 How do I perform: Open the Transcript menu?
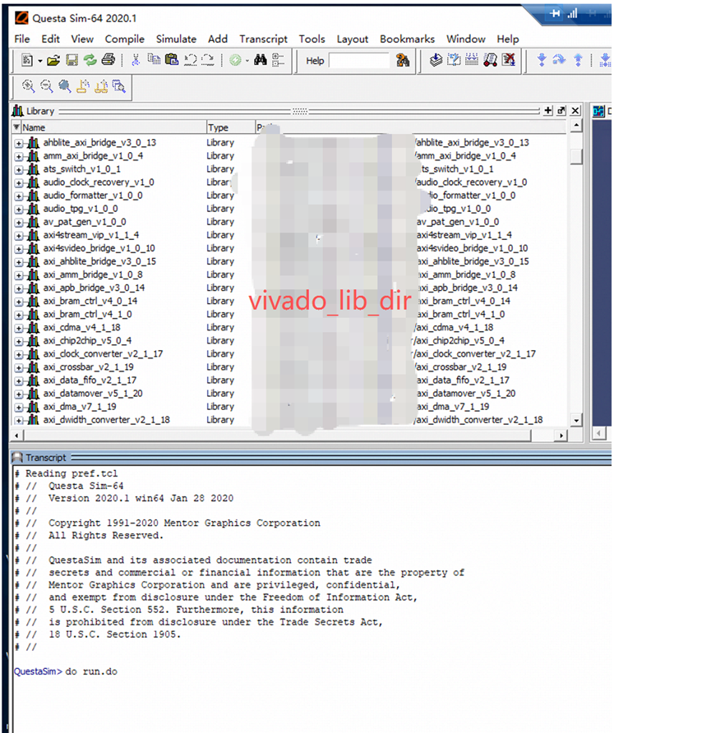[x=263, y=39]
